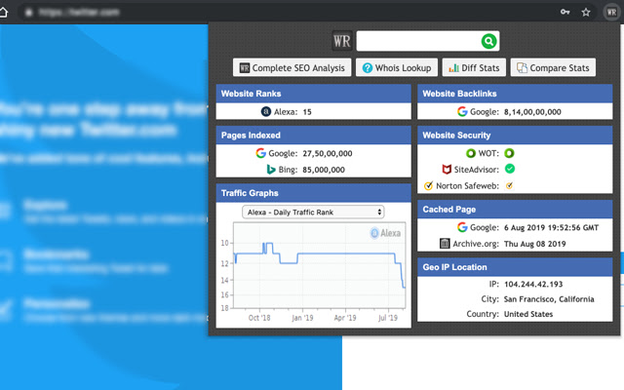Click Google icon under Pages Indexed

click(x=260, y=153)
